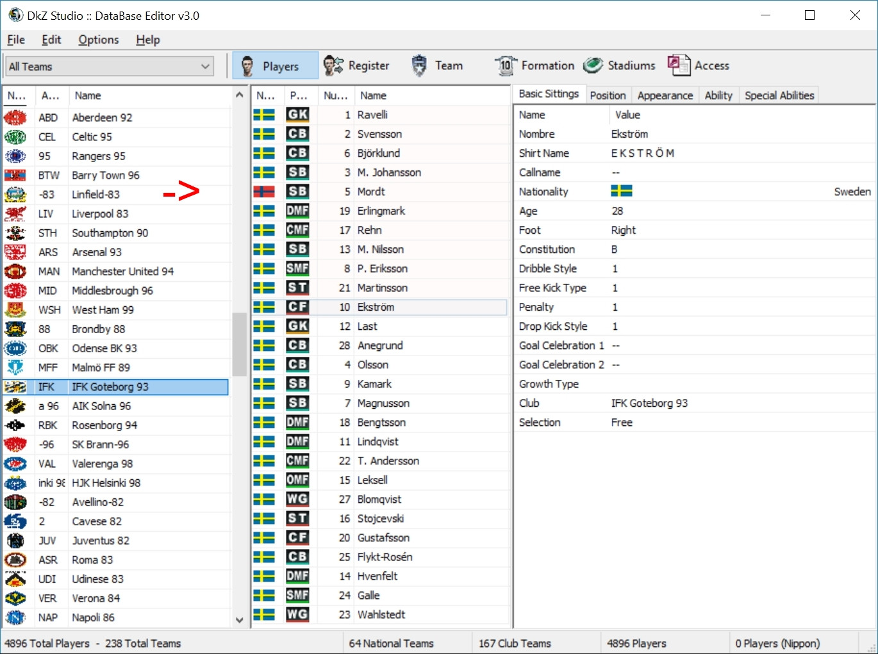This screenshot has width=878, height=654.
Task: Click Napoli 86 crest icon
Action: pyautogui.click(x=15, y=617)
